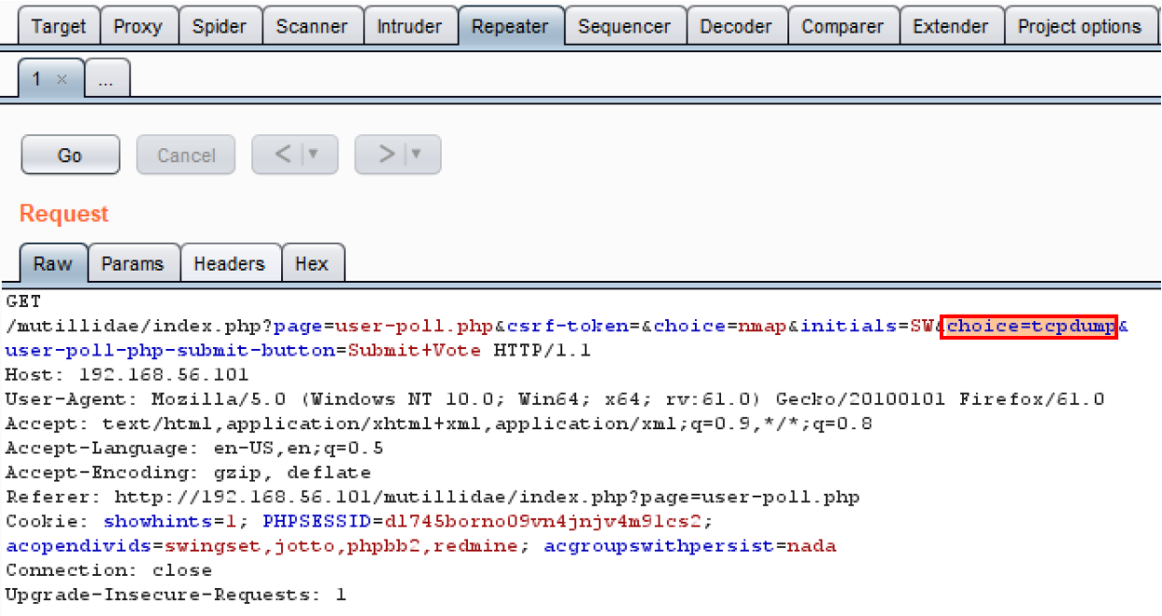Click the Connection: close header line
The height and width of the screenshot is (616, 1162).
tap(109, 569)
